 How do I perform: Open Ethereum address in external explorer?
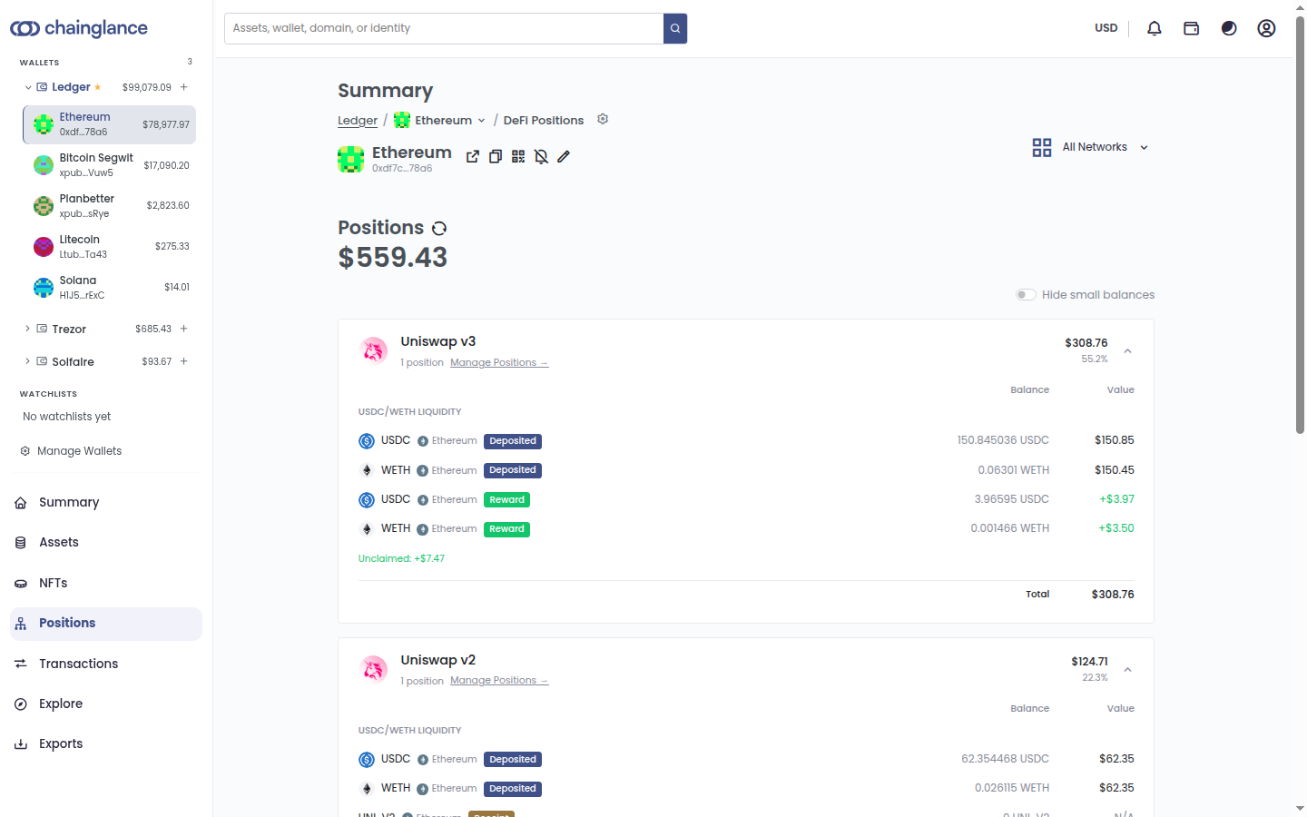pyautogui.click(x=473, y=156)
